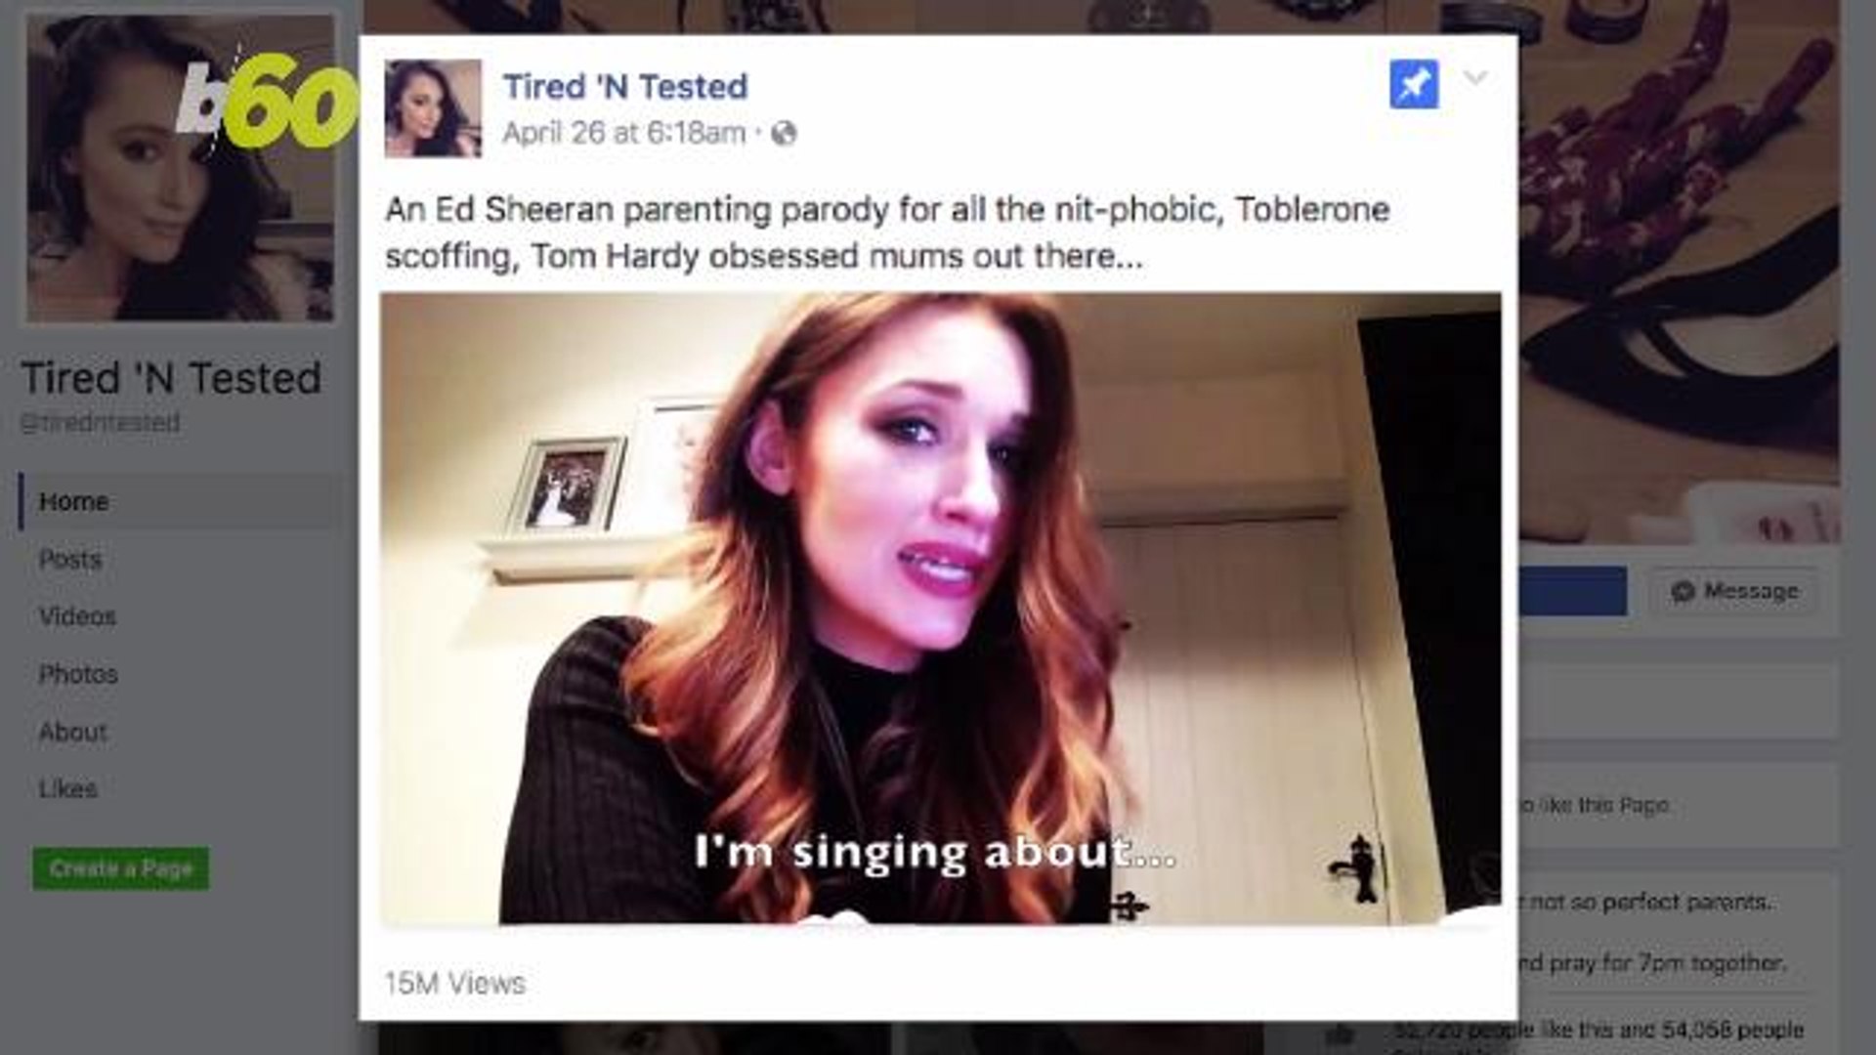Select About in the page sidebar
Image resolution: width=1876 pixels, height=1055 pixels.
73,732
